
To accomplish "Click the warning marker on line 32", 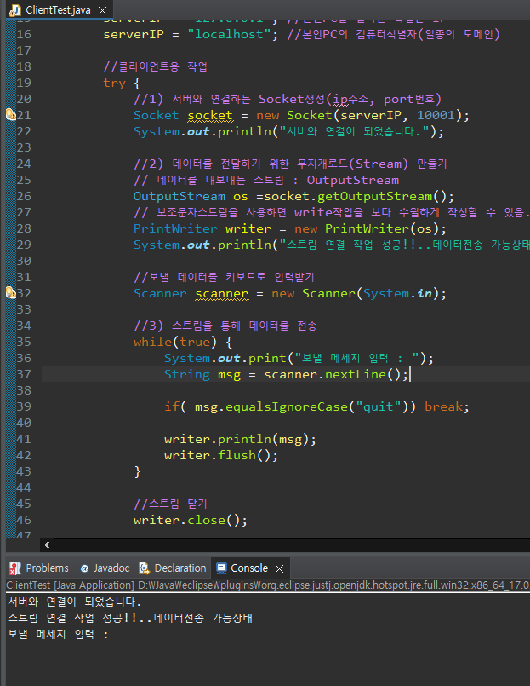I will tap(11, 292).
